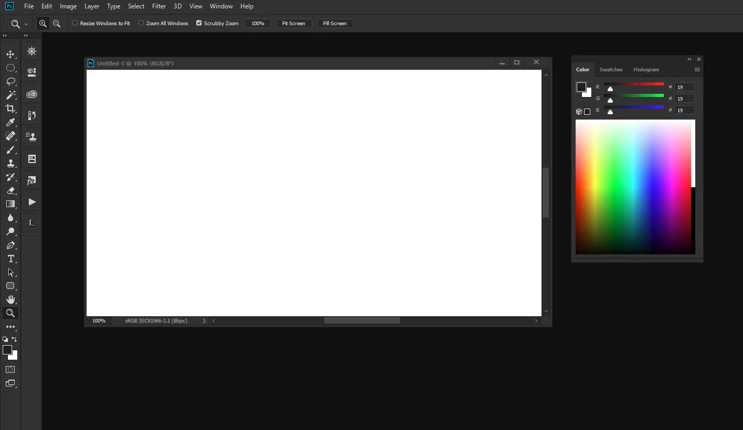This screenshot has height=430, width=743.
Task: Select the Blur tool
Action: (10, 218)
